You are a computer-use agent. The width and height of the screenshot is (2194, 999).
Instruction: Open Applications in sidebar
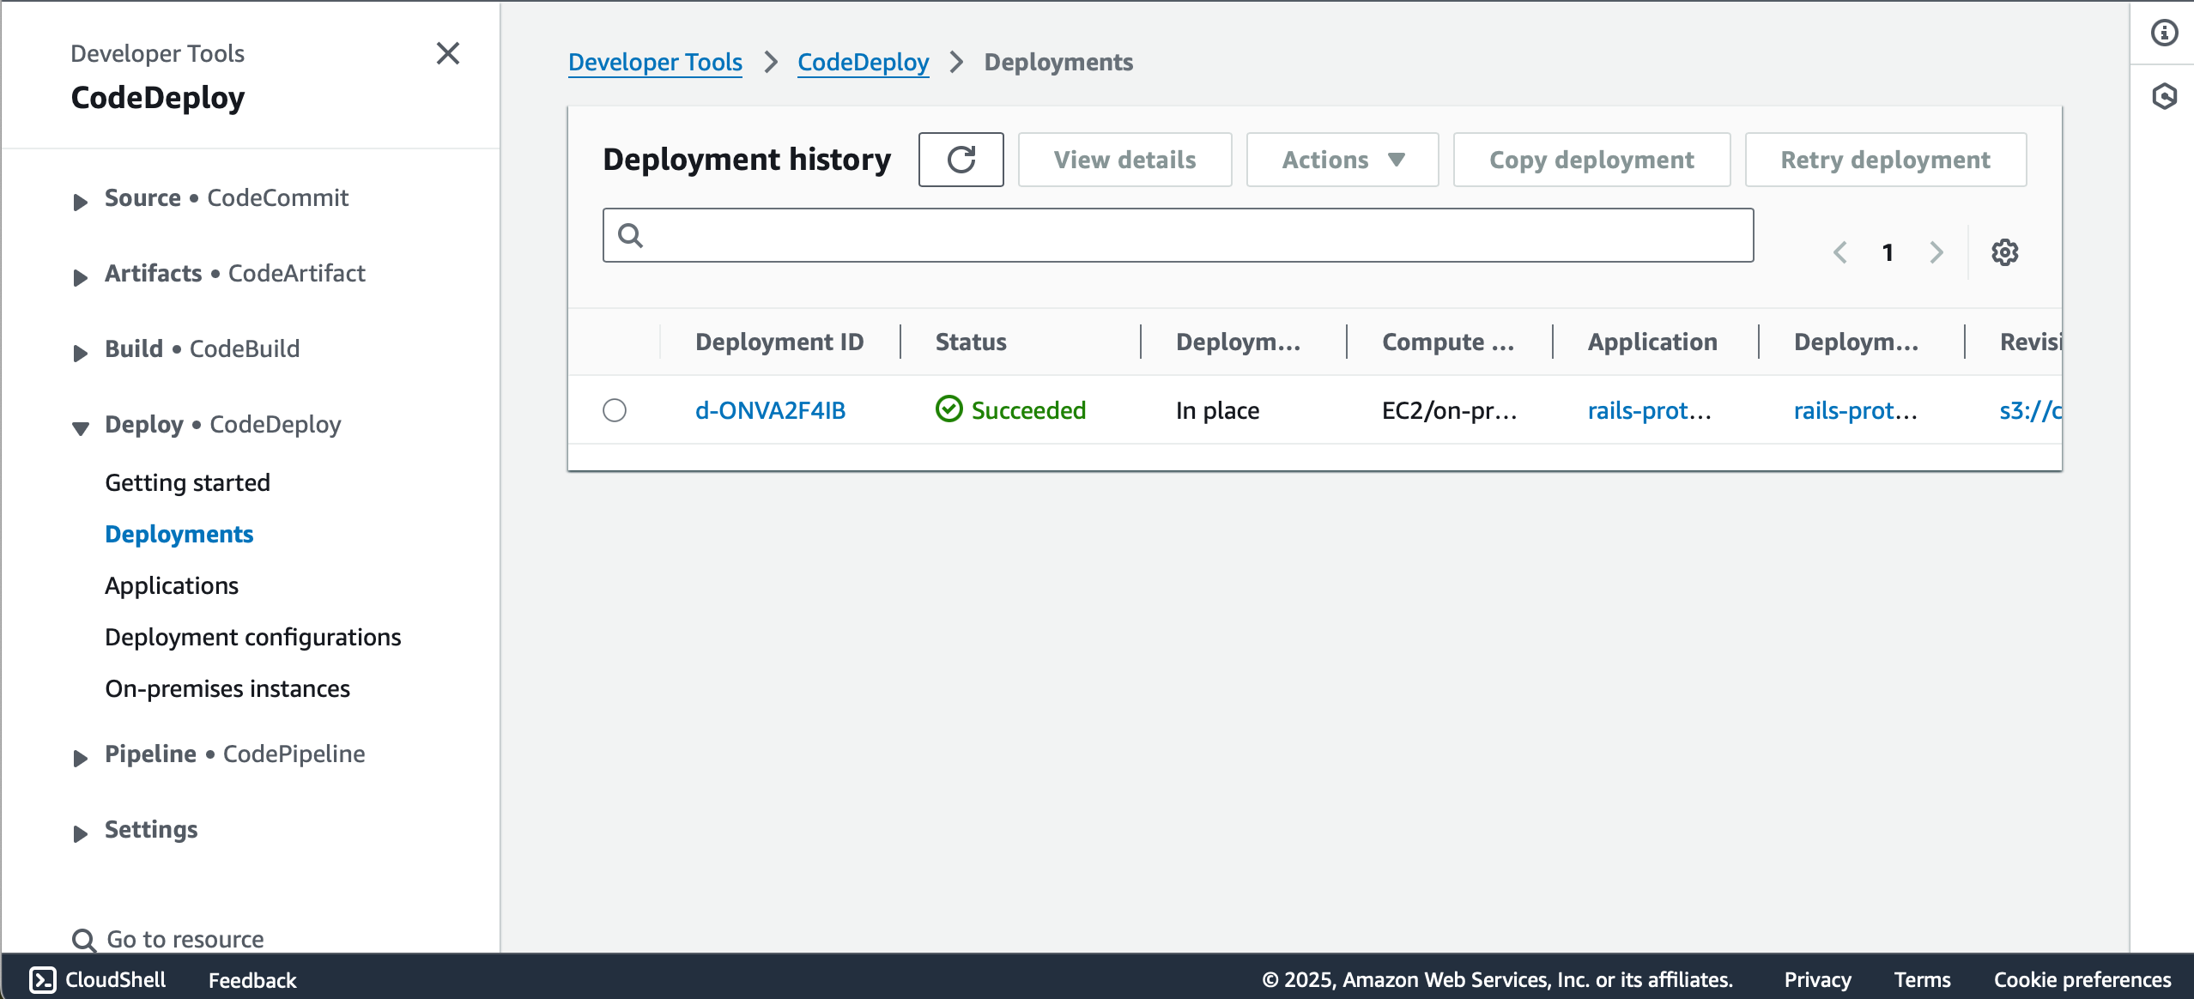(172, 585)
